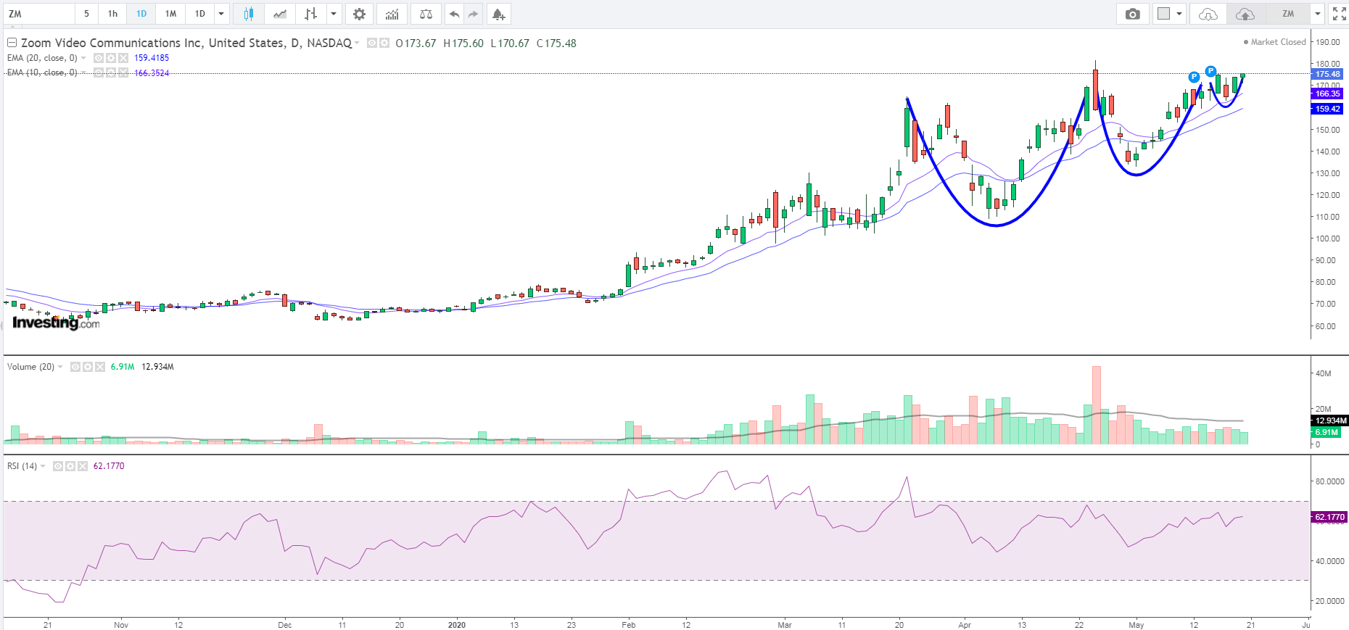1349x630 pixels.
Task: Click the first blue P marker on chart
Action: point(1194,77)
